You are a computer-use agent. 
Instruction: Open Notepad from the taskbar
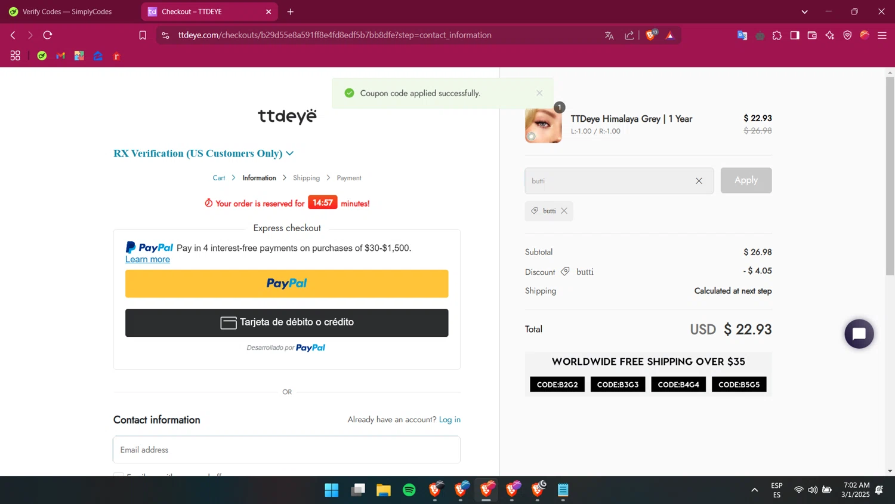[x=563, y=490]
